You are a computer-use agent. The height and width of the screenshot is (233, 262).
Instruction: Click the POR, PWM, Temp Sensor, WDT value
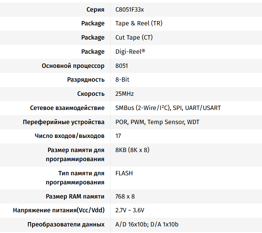pos(157,122)
